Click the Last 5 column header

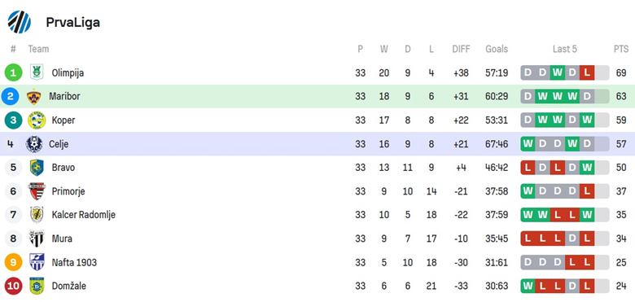564,49
